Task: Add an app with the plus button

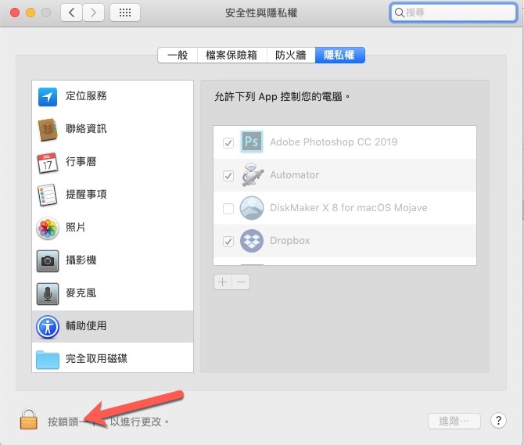Action: [x=223, y=282]
